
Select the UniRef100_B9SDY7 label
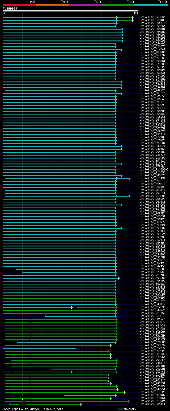point(152,108)
